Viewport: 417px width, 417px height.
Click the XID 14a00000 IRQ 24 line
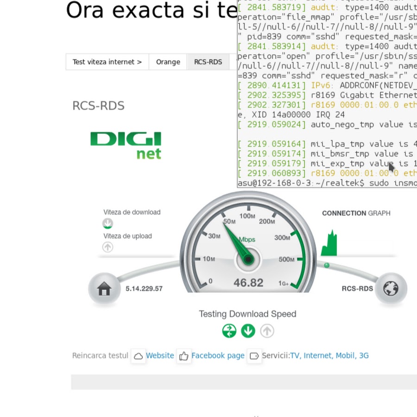pyautogui.click(x=291, y=114)
